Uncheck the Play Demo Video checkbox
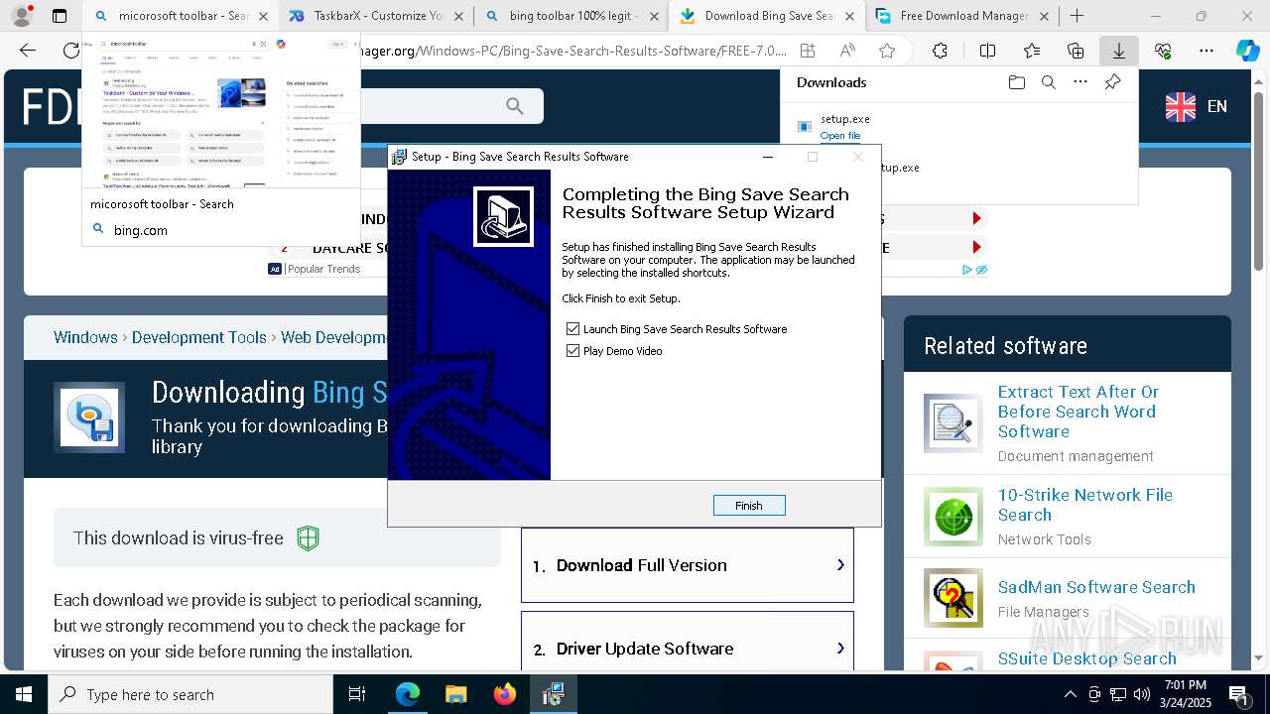The height and width of the screenshot is (714, 1270). click(572, 351)
